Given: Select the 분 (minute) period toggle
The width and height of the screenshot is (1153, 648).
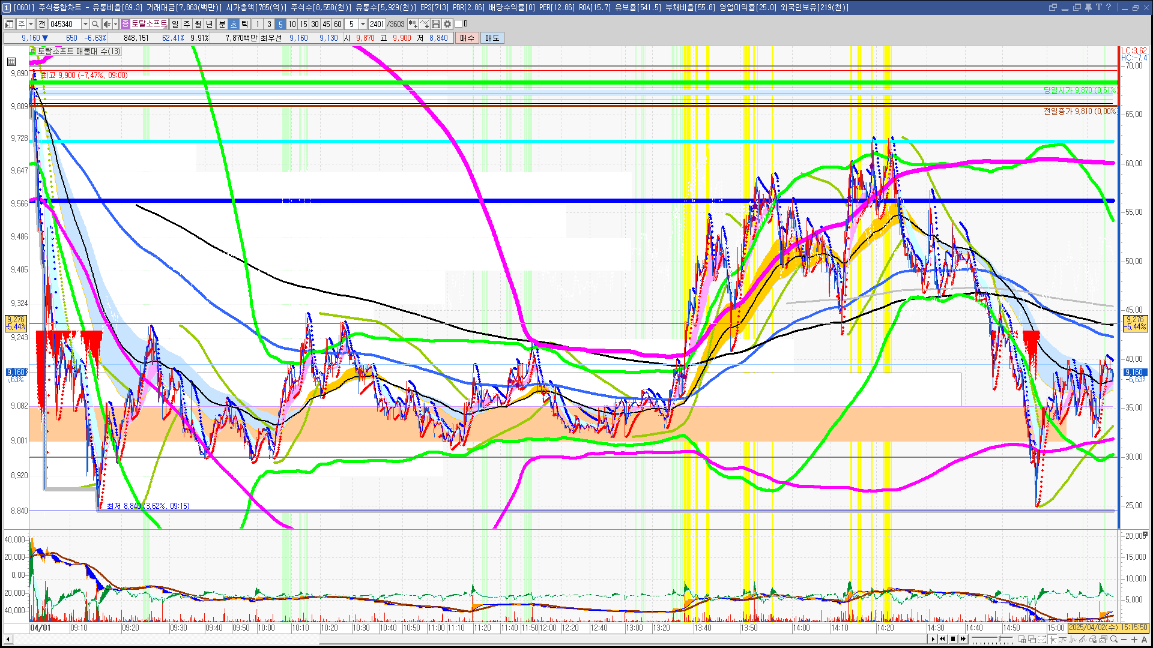Looking at the screenshot, I should [x=222, y=24].
